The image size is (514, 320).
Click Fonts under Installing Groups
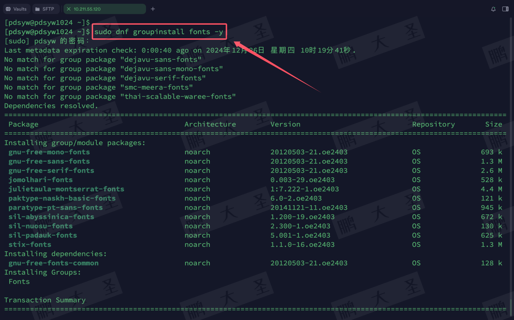pyautogui.click(x=19, y=281)
